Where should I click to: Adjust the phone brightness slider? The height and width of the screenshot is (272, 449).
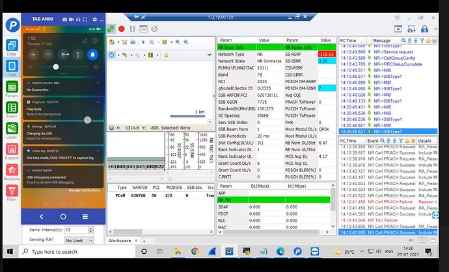point(63,67)
